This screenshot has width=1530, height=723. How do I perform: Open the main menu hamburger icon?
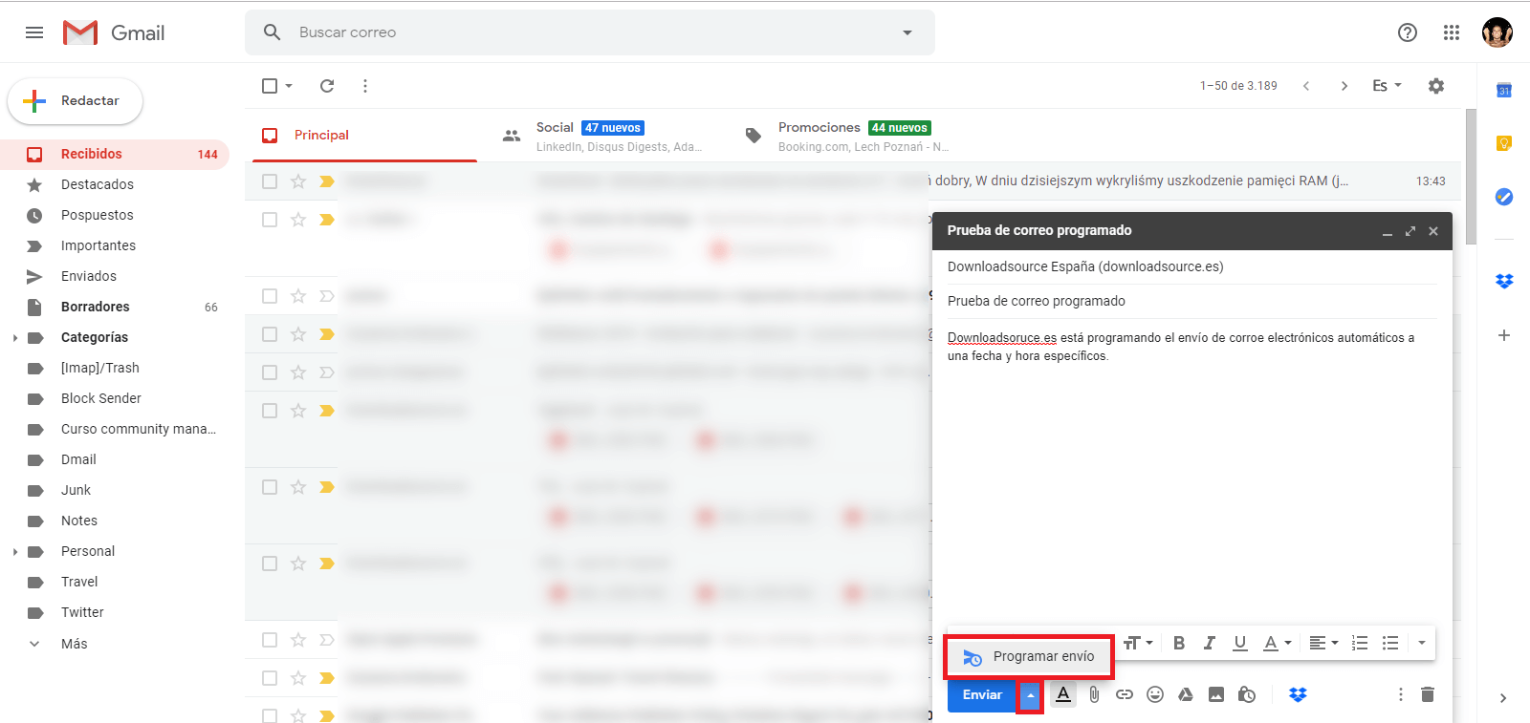[34, 32]
